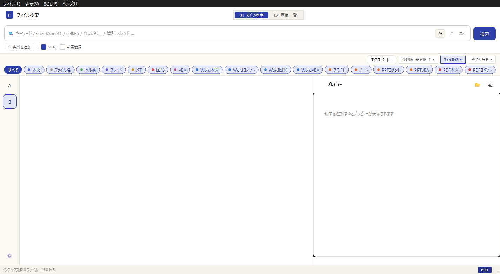Toggle the PDF本文 filter chip
The image size is (500, 274).
(x=449, y=70)
